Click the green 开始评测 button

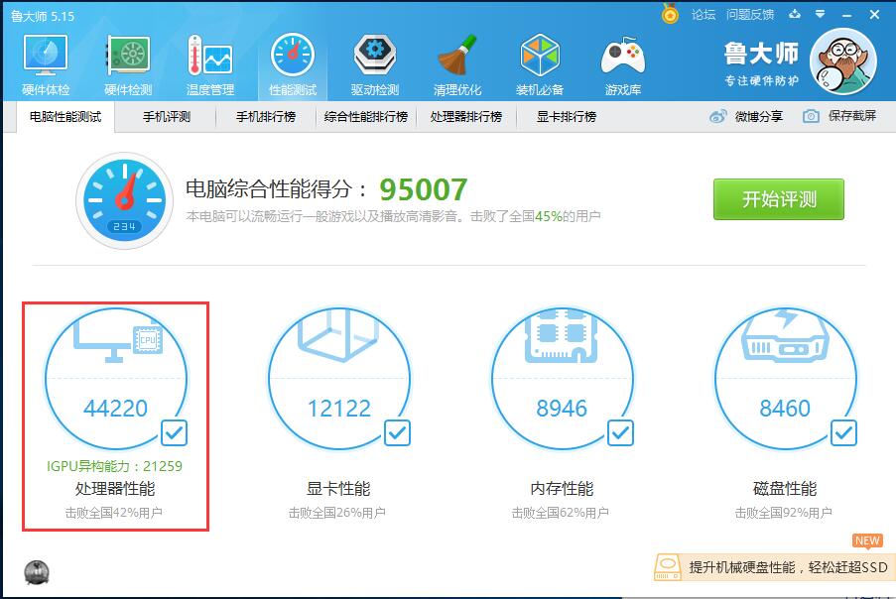point(778,198)
